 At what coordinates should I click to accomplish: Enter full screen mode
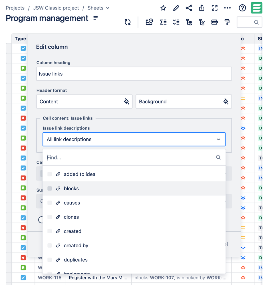(215, 8)
